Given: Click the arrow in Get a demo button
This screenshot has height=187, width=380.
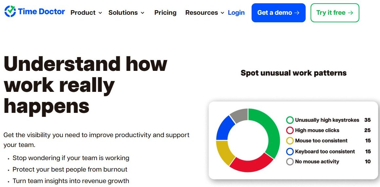Looking at the screenshot, I should (297, 12).
